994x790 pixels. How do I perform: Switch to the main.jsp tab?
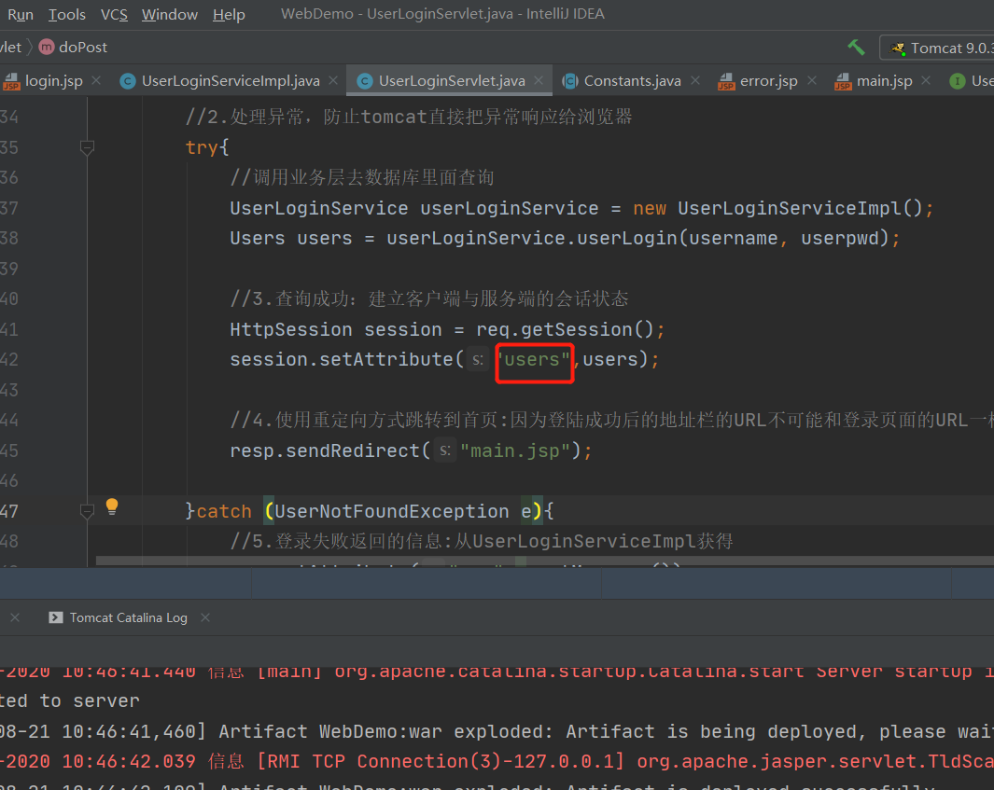884,81
